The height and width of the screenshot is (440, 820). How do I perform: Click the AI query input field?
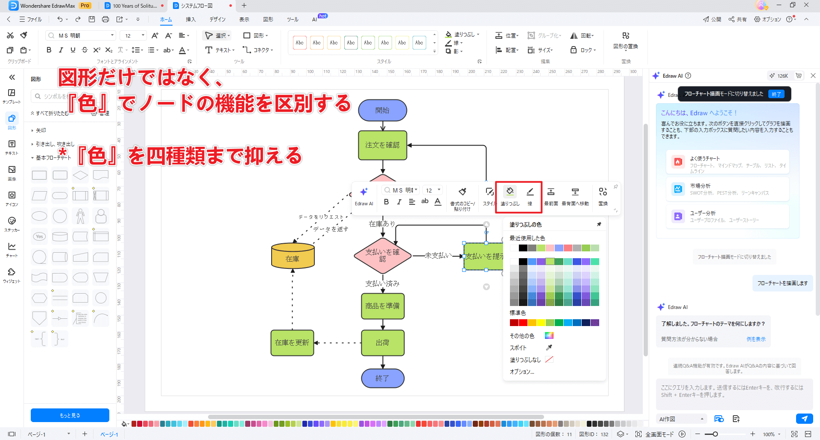pyautogui.click(x=734, y=394)
